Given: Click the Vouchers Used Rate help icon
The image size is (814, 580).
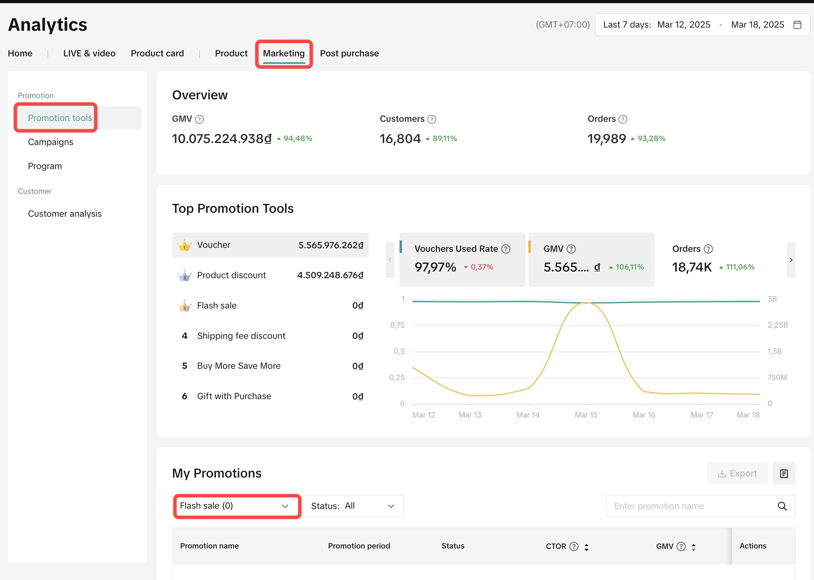Looking at the screenshot, I should pos(506,249).
